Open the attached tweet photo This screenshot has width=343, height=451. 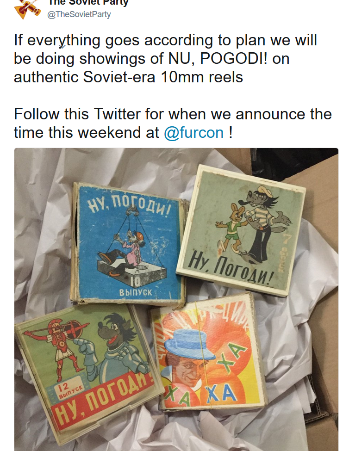176,299
